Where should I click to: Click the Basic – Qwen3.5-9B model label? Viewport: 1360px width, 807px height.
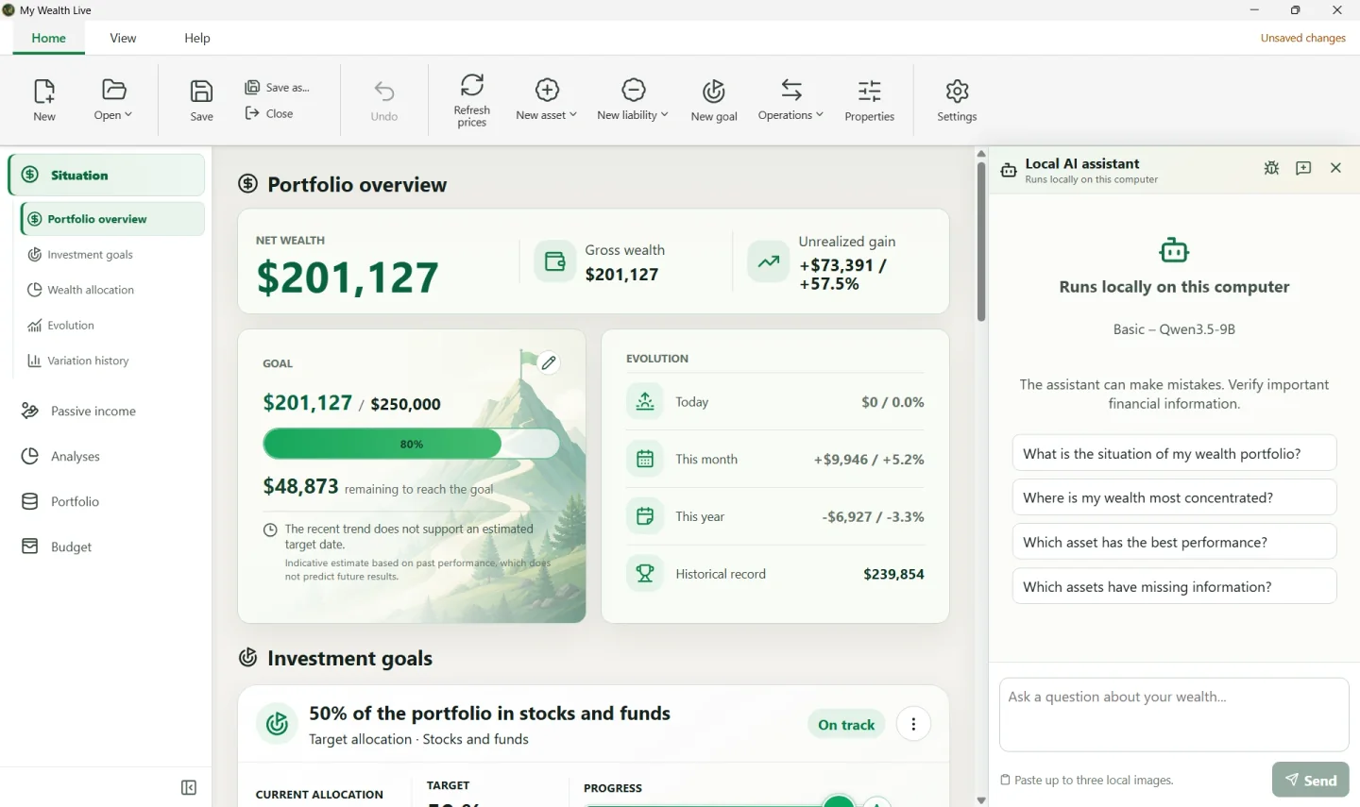point(1174,329)
